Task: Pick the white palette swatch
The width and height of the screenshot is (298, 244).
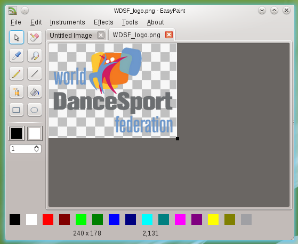Action: point(31,220)
